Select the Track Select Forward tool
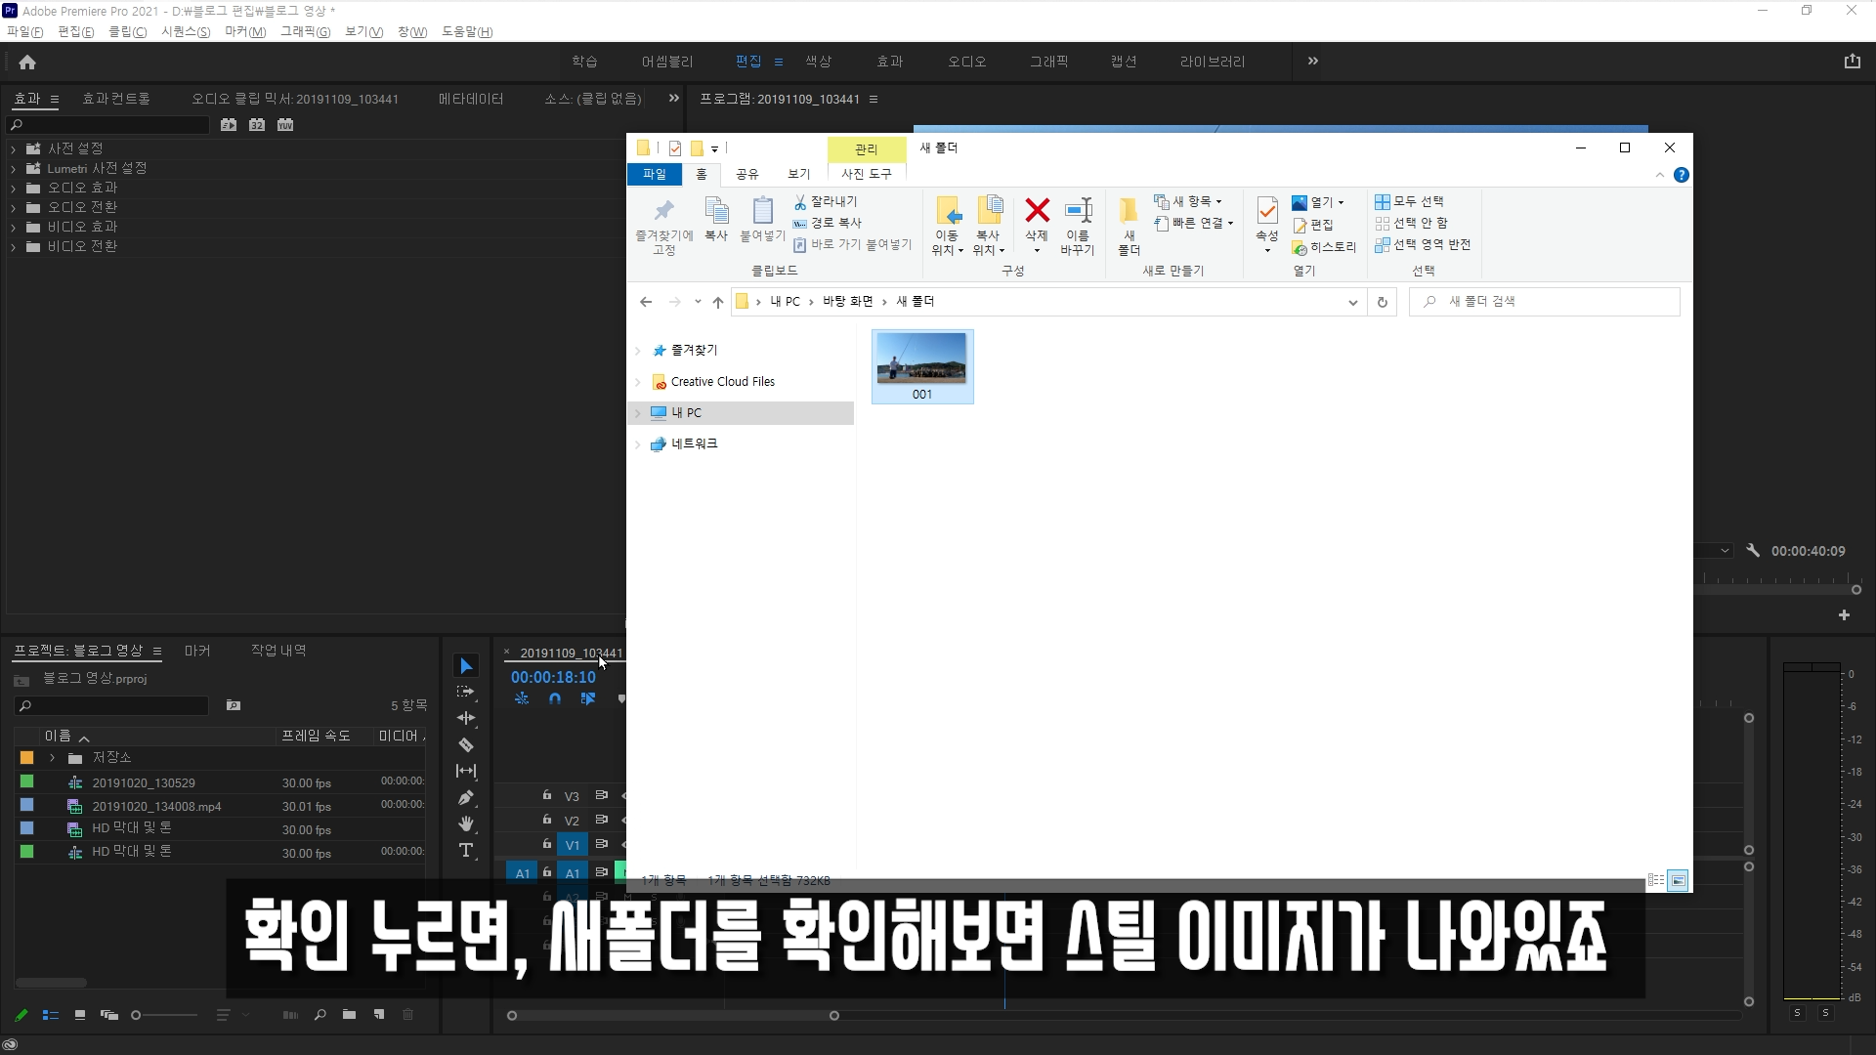Image resolution: width=1876 pixels, height=1055 pixels. pos(466,692)
